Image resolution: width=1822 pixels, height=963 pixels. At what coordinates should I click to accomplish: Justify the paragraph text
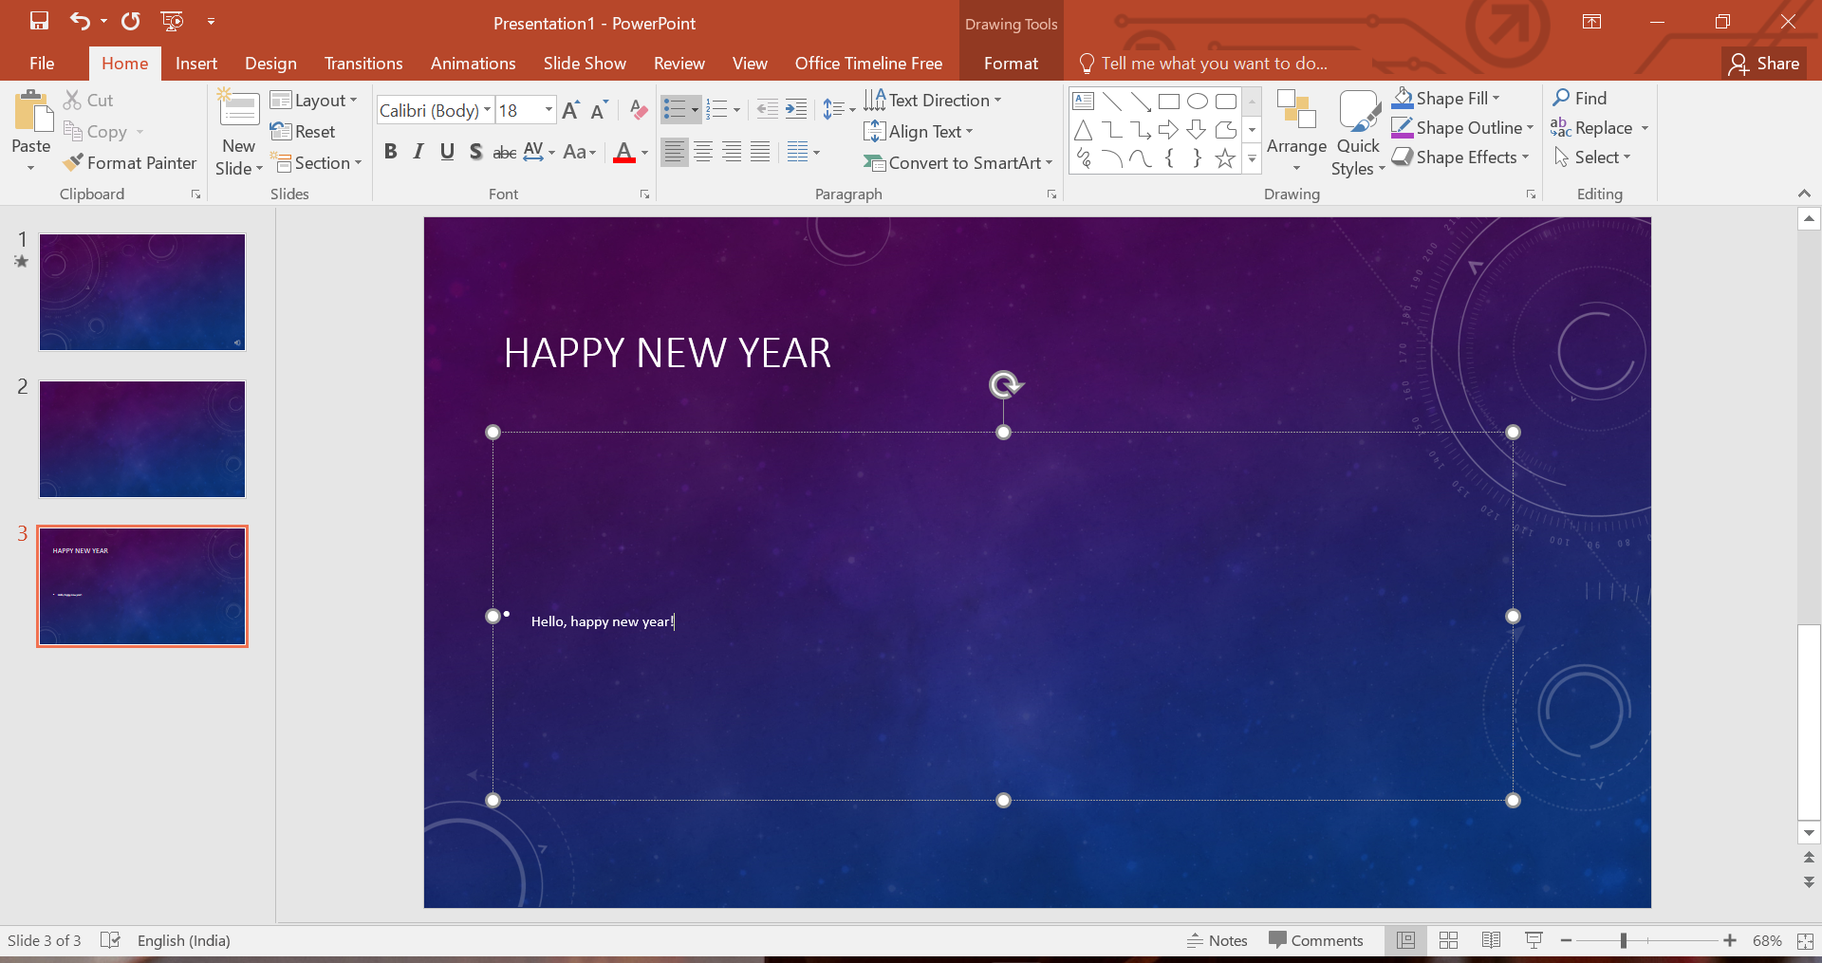pyautogui.click(x=760, y=152)
